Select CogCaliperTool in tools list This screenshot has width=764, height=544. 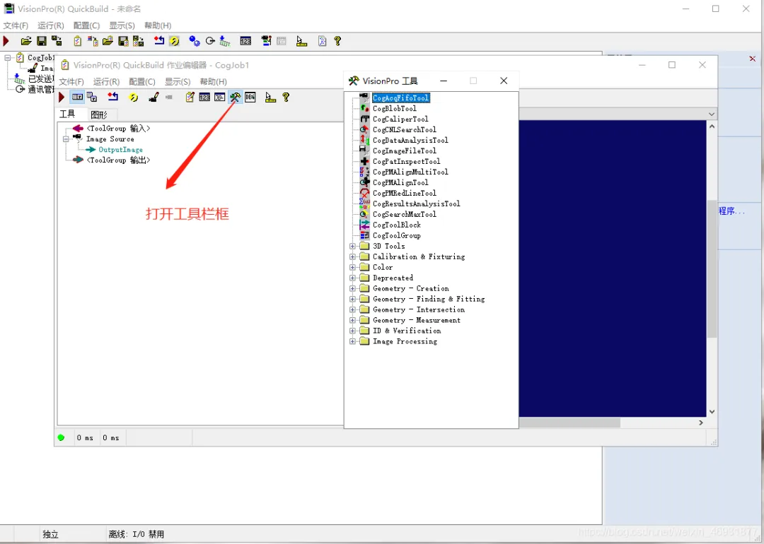click(x=400, y=119)
